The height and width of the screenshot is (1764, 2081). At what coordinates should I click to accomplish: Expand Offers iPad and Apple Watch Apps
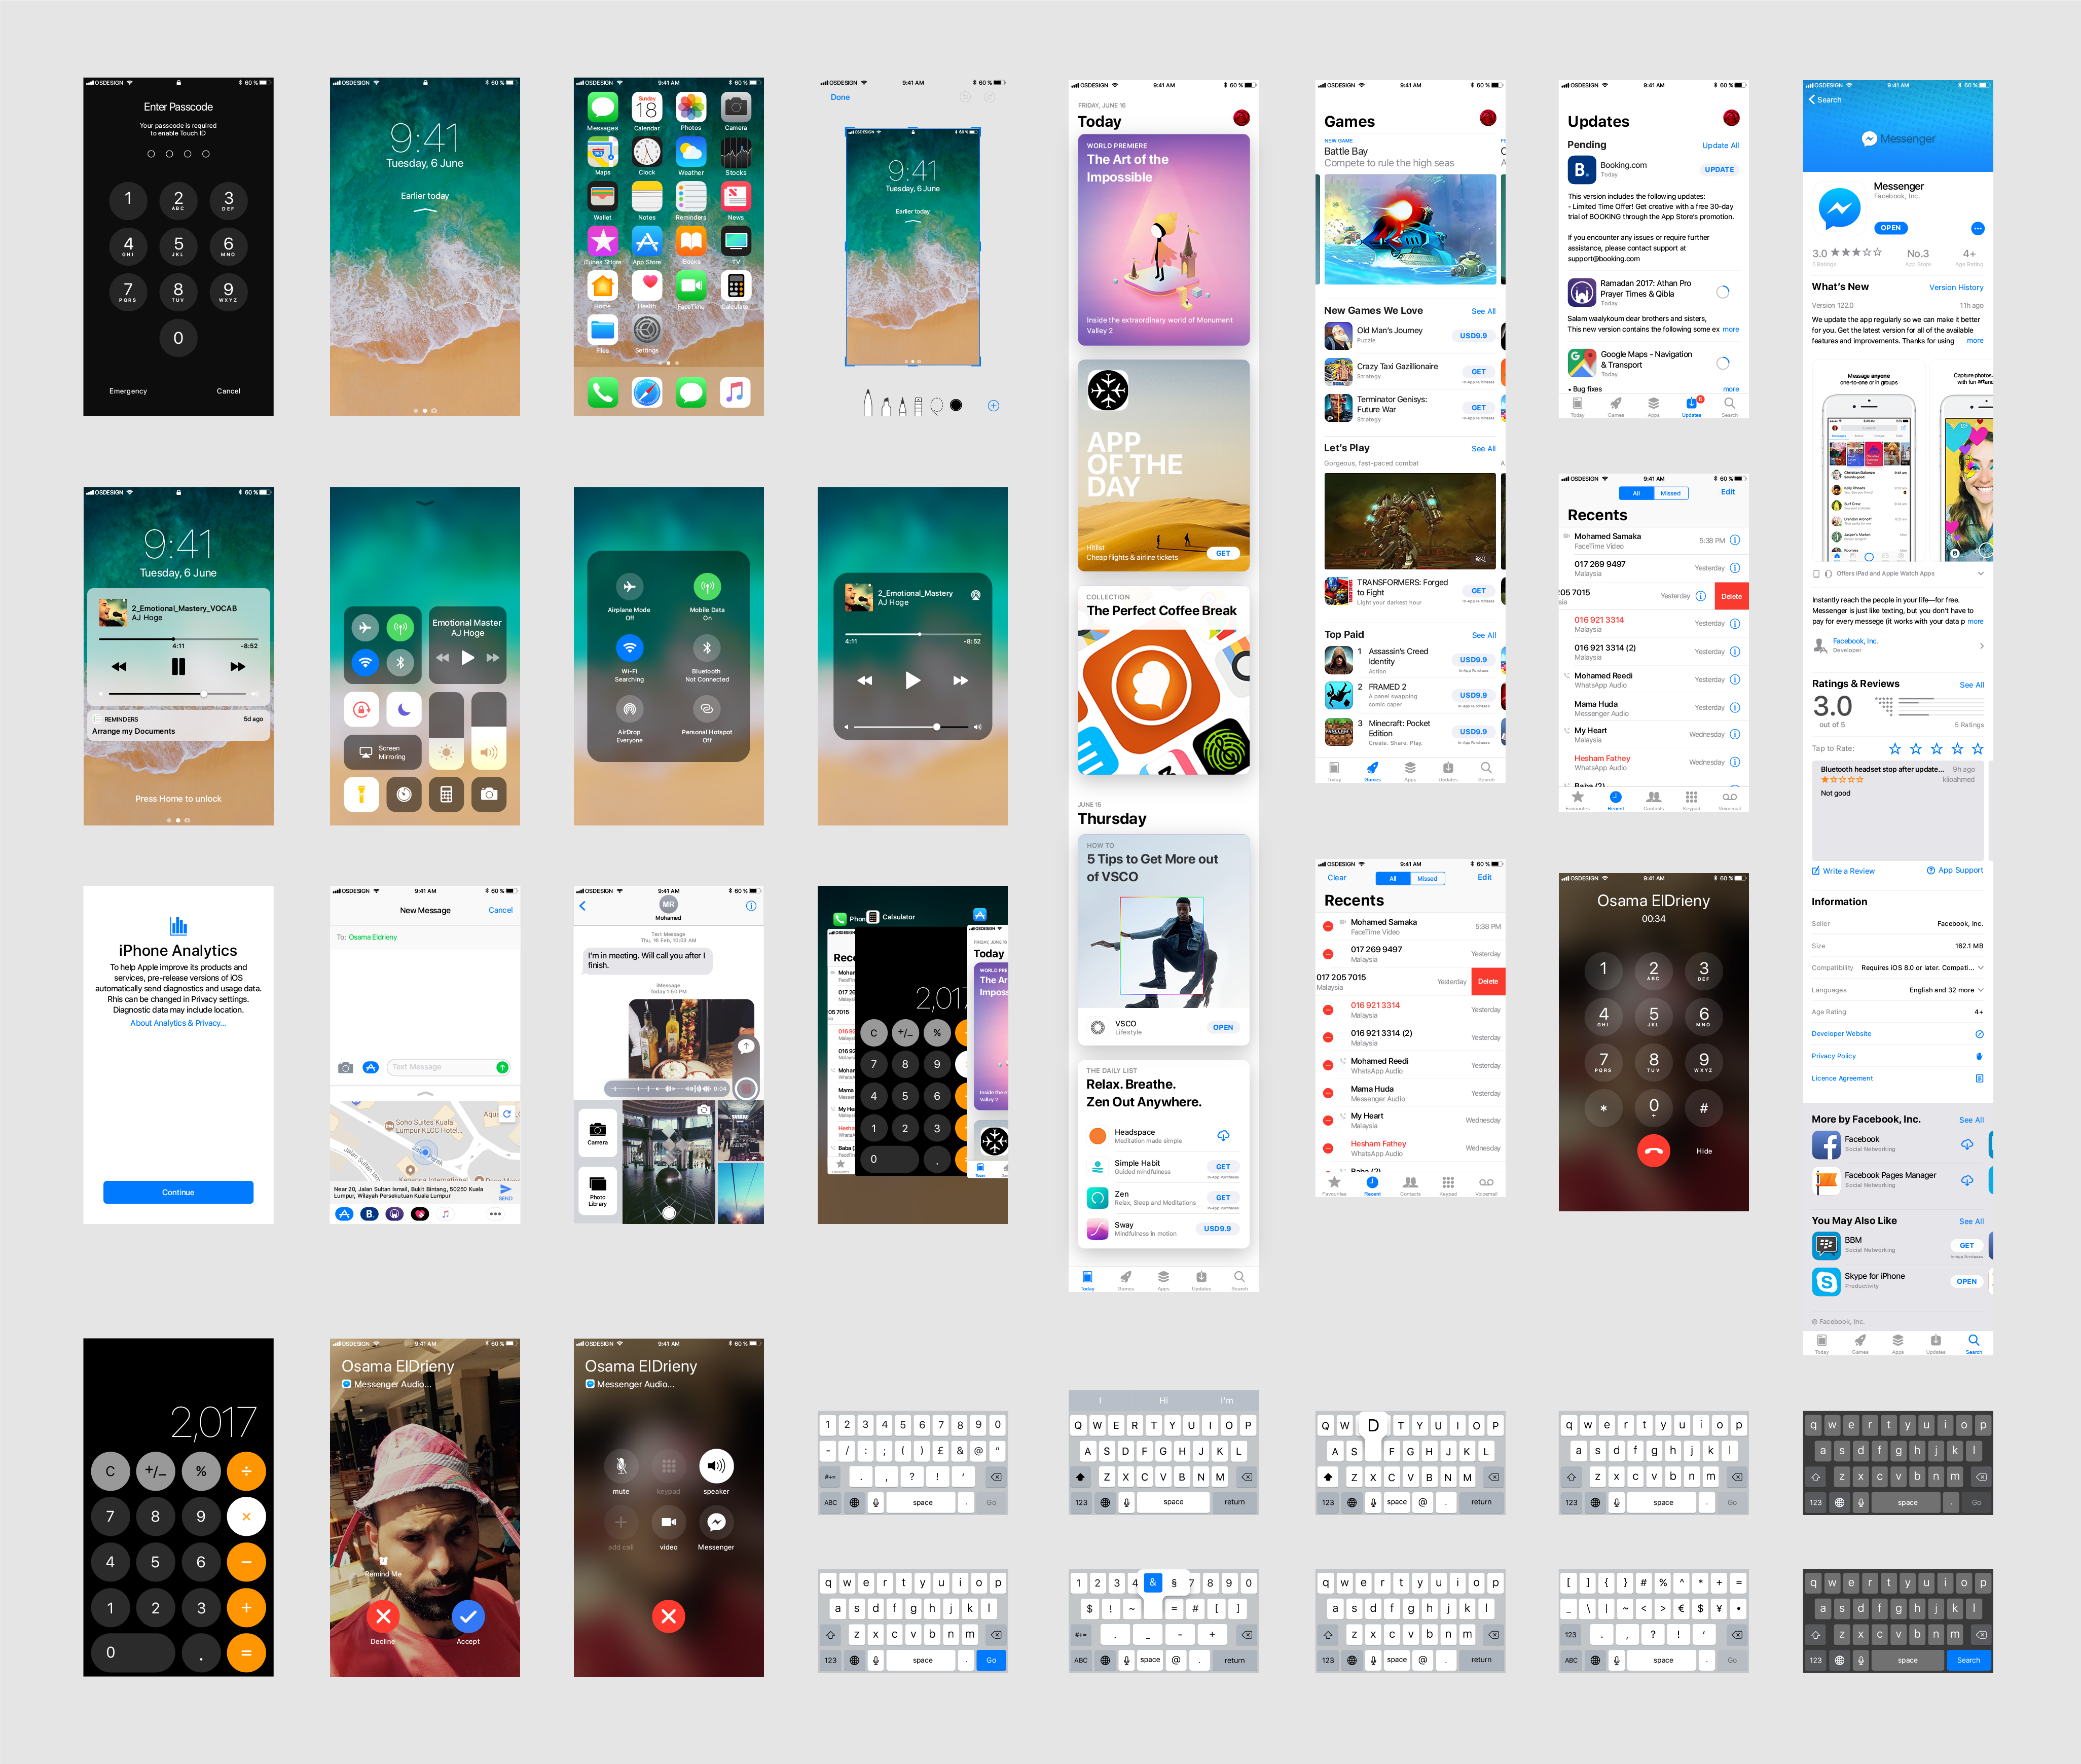1980,574
